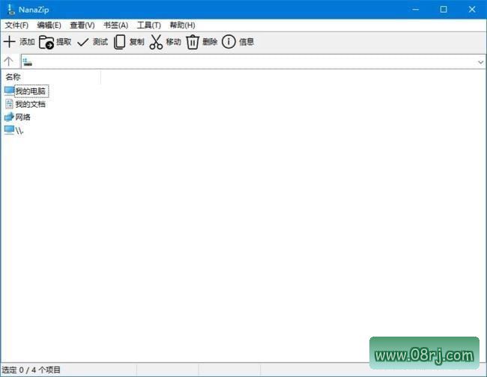487x377 pixels.
Task: Click the 测试 toolbar label
Action: pyautogui.click(x=100, y=42)
